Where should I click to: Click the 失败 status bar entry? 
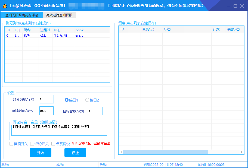click(x=103, y=165)
